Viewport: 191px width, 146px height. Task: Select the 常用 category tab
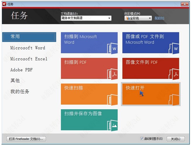pos(29,37)
